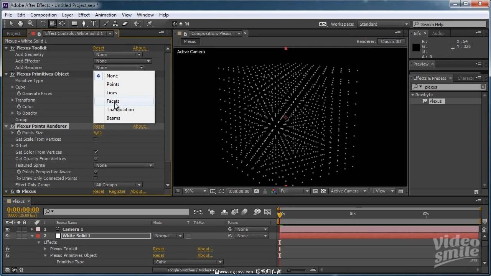
Task: Open About for Plexus Points Renderer
Action: coord(140,126)
